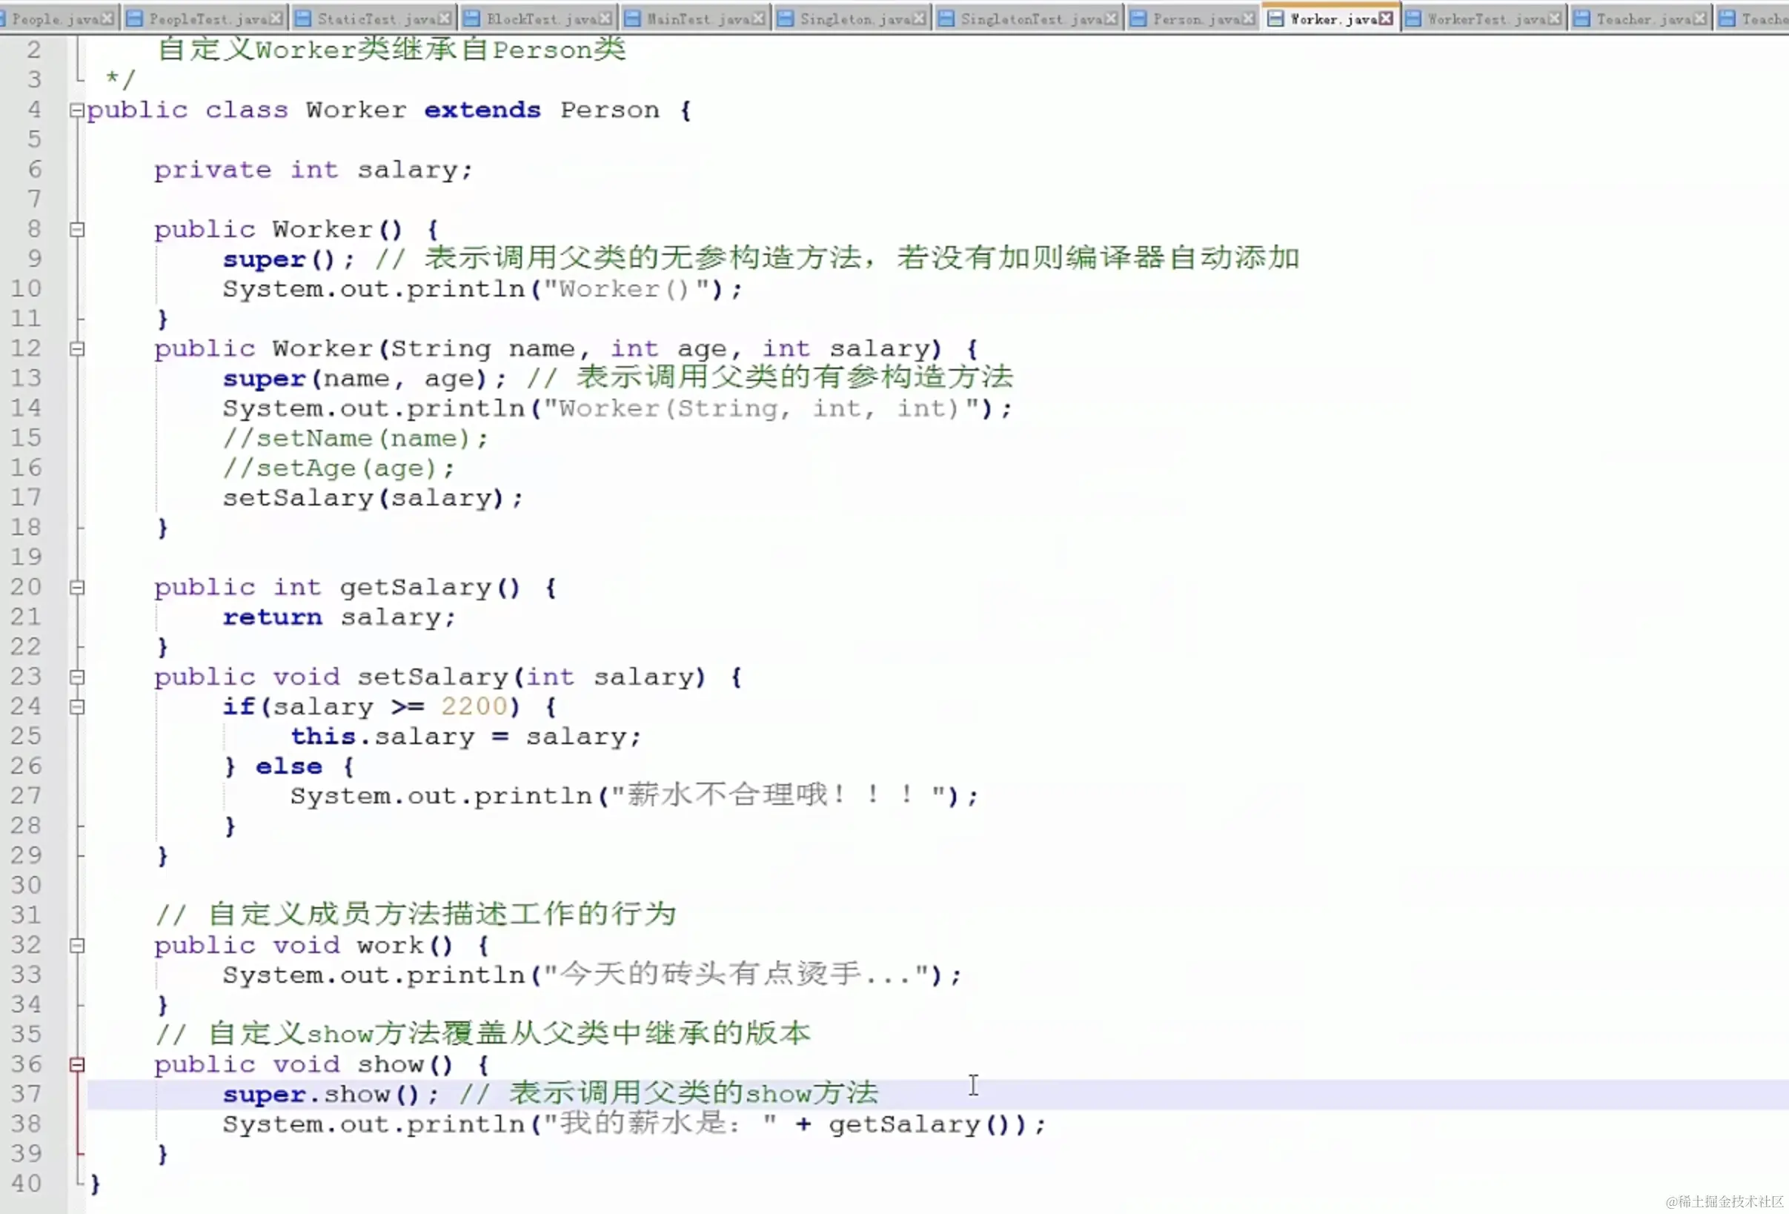Click the file icon on the Worker.java tab

tap(1278, 18)
